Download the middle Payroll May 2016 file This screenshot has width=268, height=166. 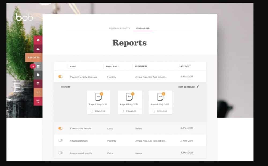click(129, 111)
